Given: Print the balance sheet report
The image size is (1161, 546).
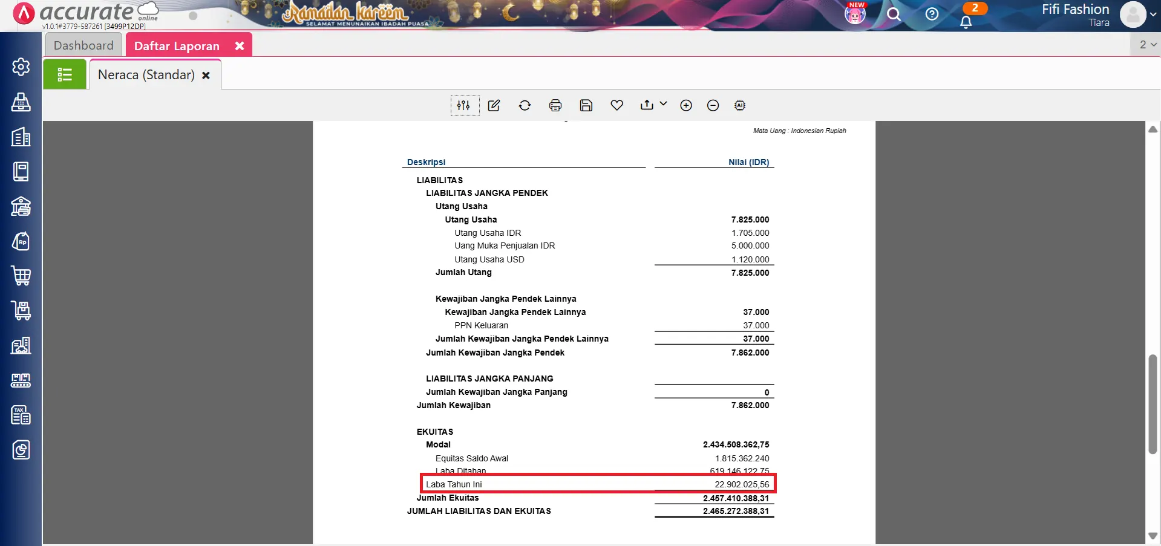Looking at the screenshot, I should pyautogui.click(x=555, y=105).
